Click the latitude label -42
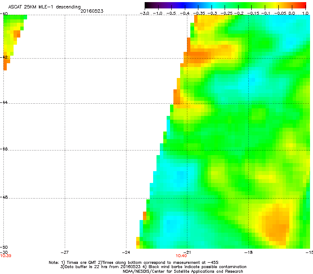313x274 pixels. [4, 57]
